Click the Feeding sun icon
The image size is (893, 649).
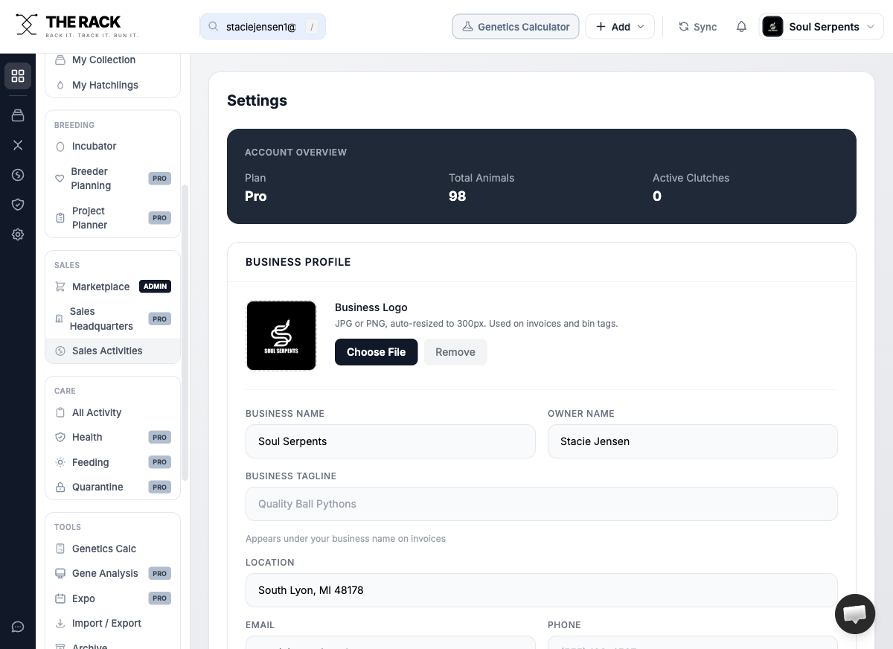(x=60, y=462)
